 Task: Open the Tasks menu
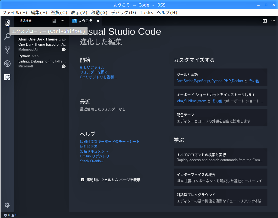(146, 13)
